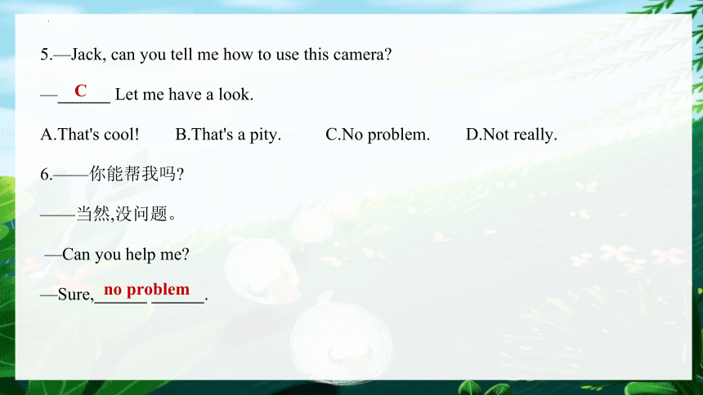Select answer option B. That's a pity.
This screenshot has height=395, width=703.
click(x=228, y=135)
